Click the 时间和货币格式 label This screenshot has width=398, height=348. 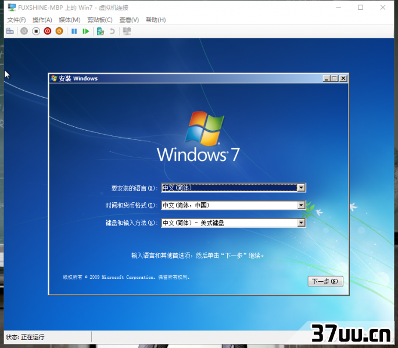pos(130,205)
